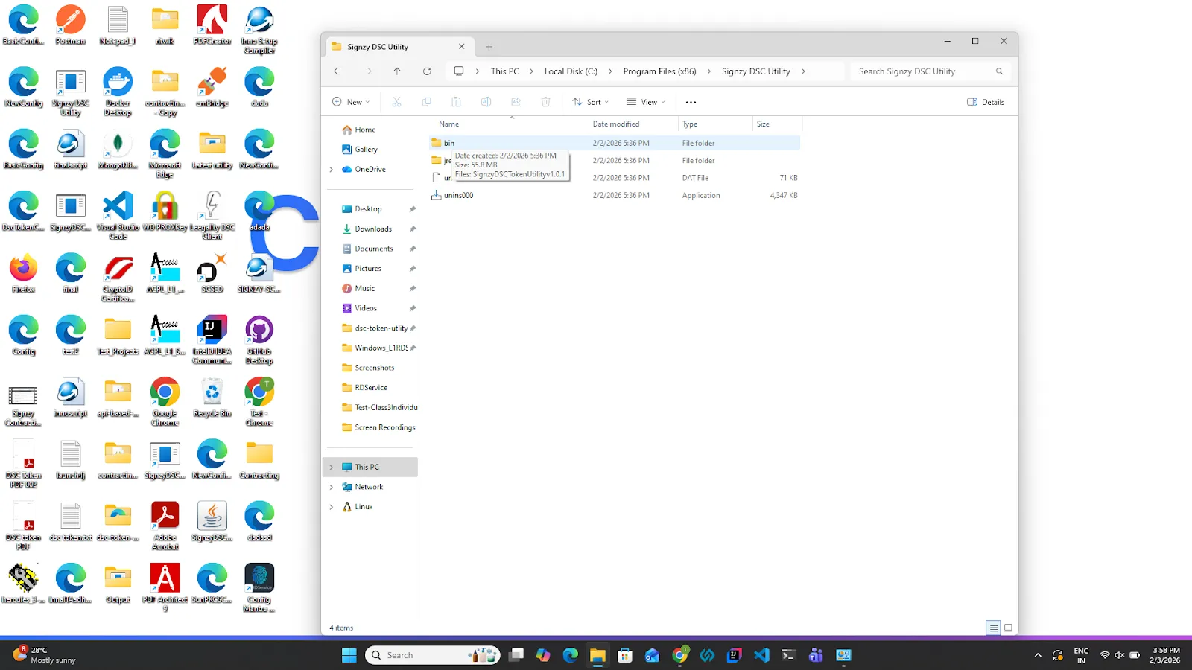The height and width of the screenshot is (670, 1192).
Task: Select Visual Studio Code desktop icon
Action: [118, 216]
